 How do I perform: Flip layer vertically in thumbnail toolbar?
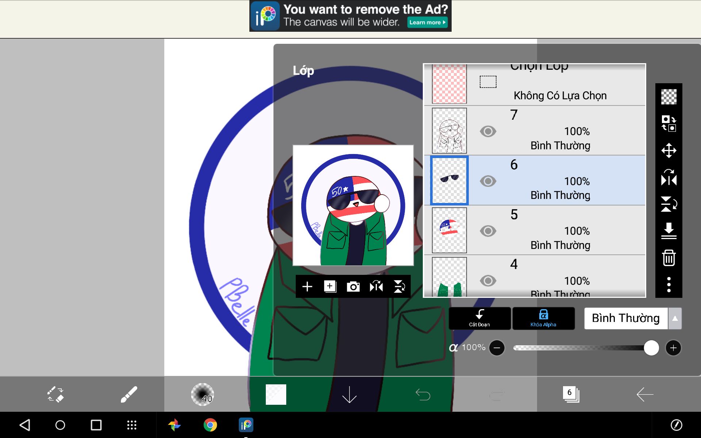pyautogui.click(x=399, y=287)
